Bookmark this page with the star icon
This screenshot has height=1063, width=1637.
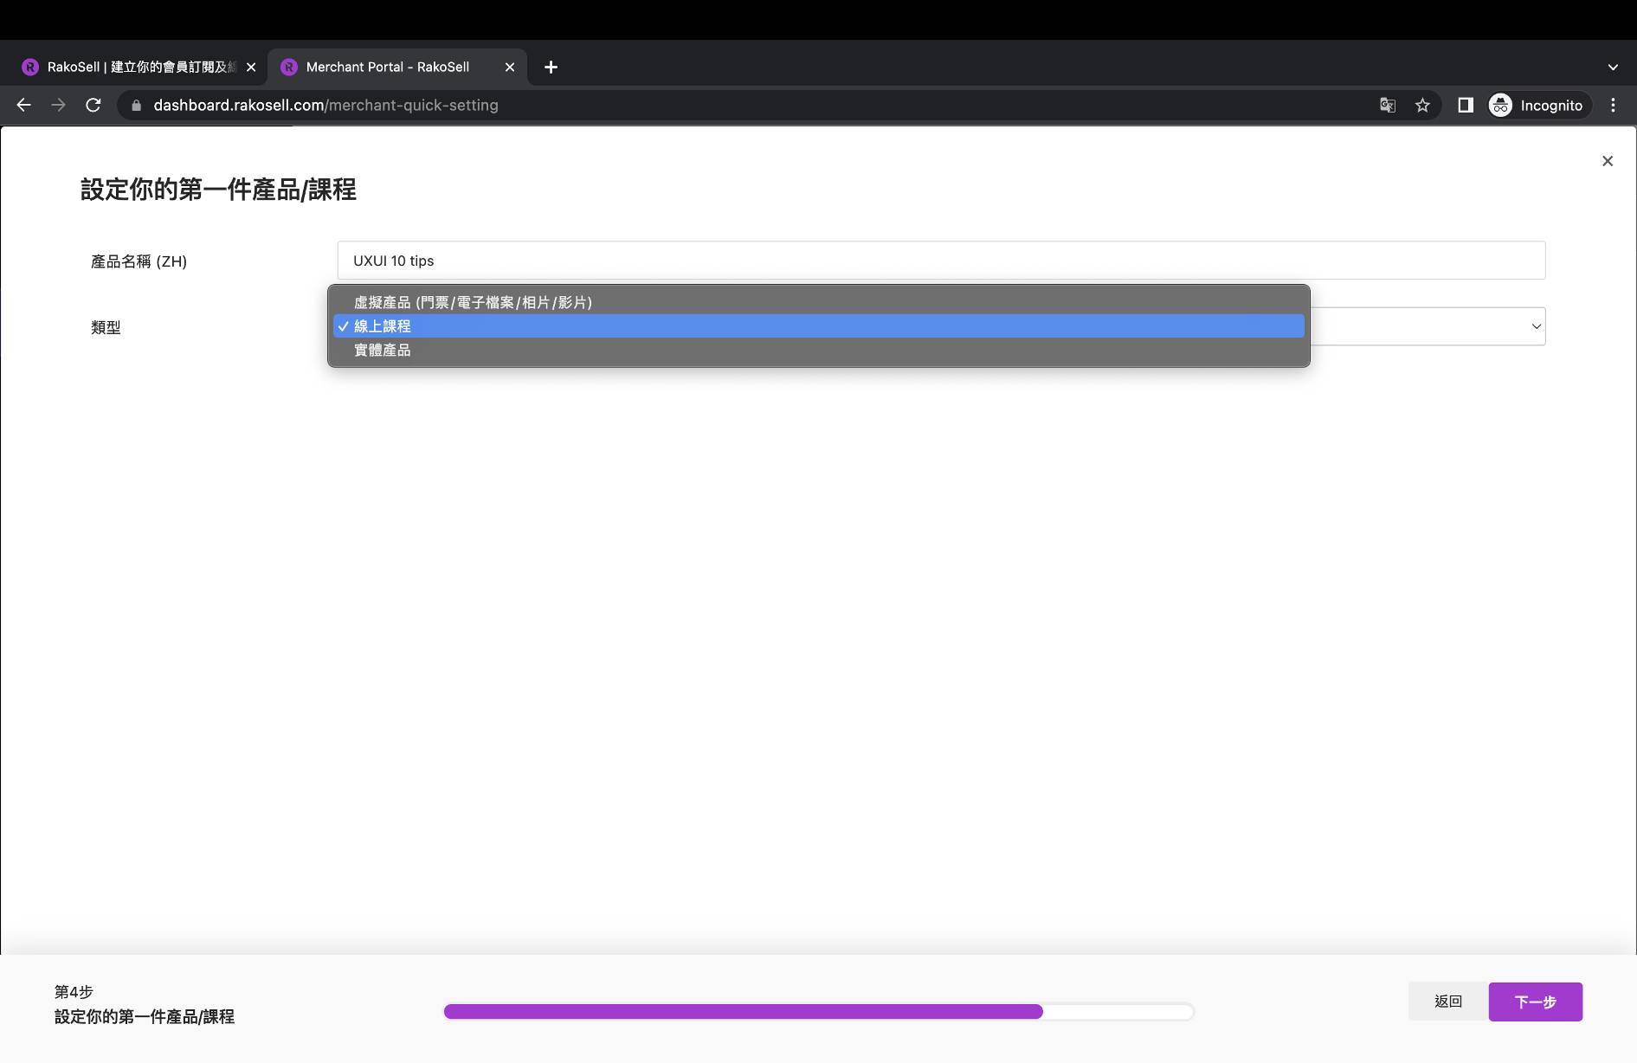(1422, 105)
